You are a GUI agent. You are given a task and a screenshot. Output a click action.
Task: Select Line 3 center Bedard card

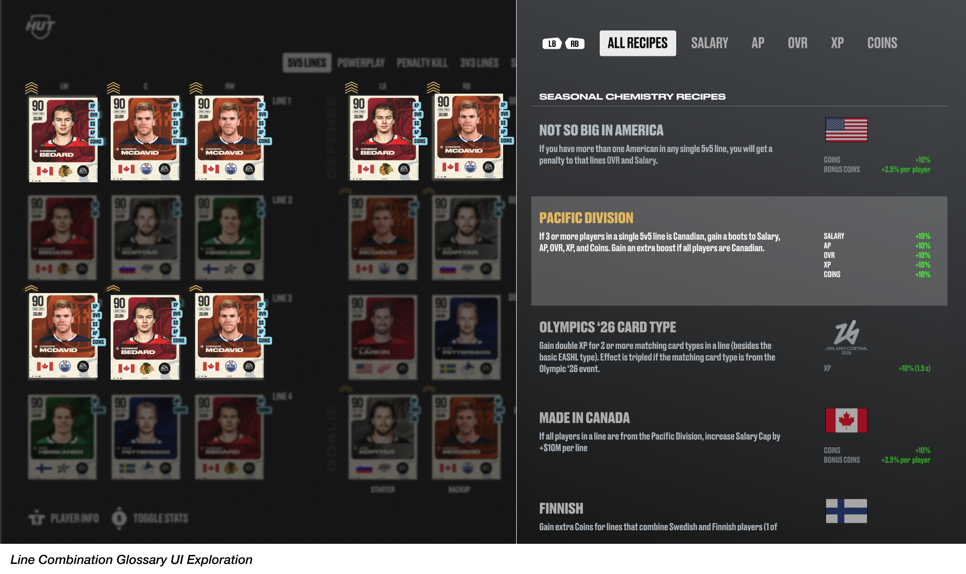pos(145,337)
